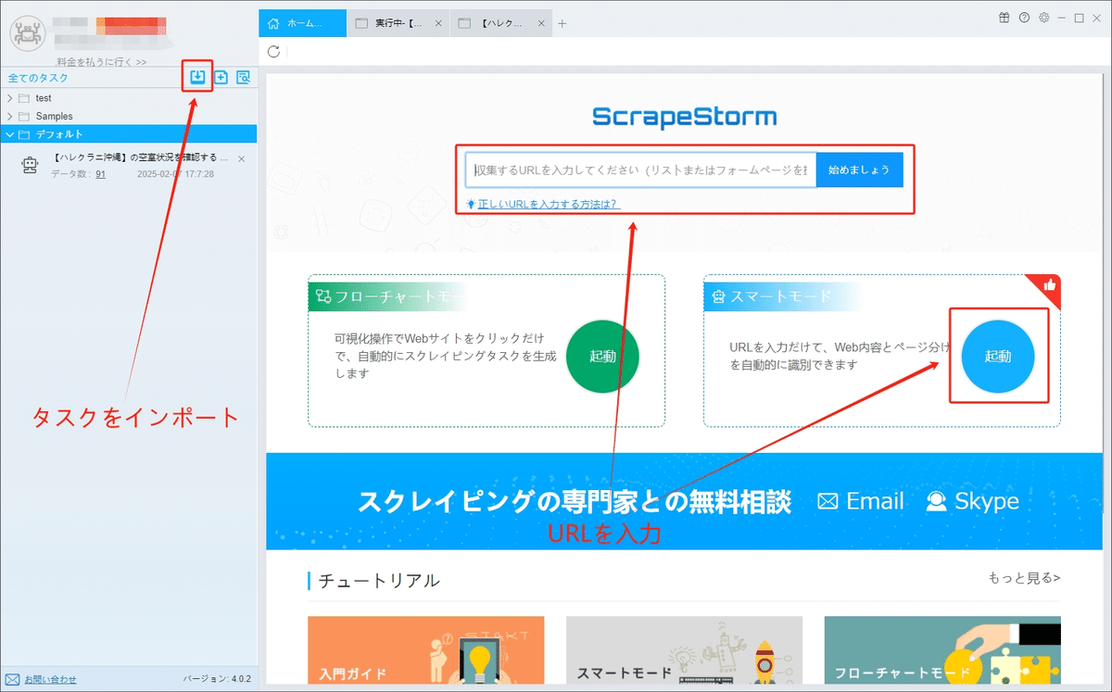Click the Email envelope icon in banner
Image resolution: width=1112 pixels, height=692 pixels.
(828, 501)
